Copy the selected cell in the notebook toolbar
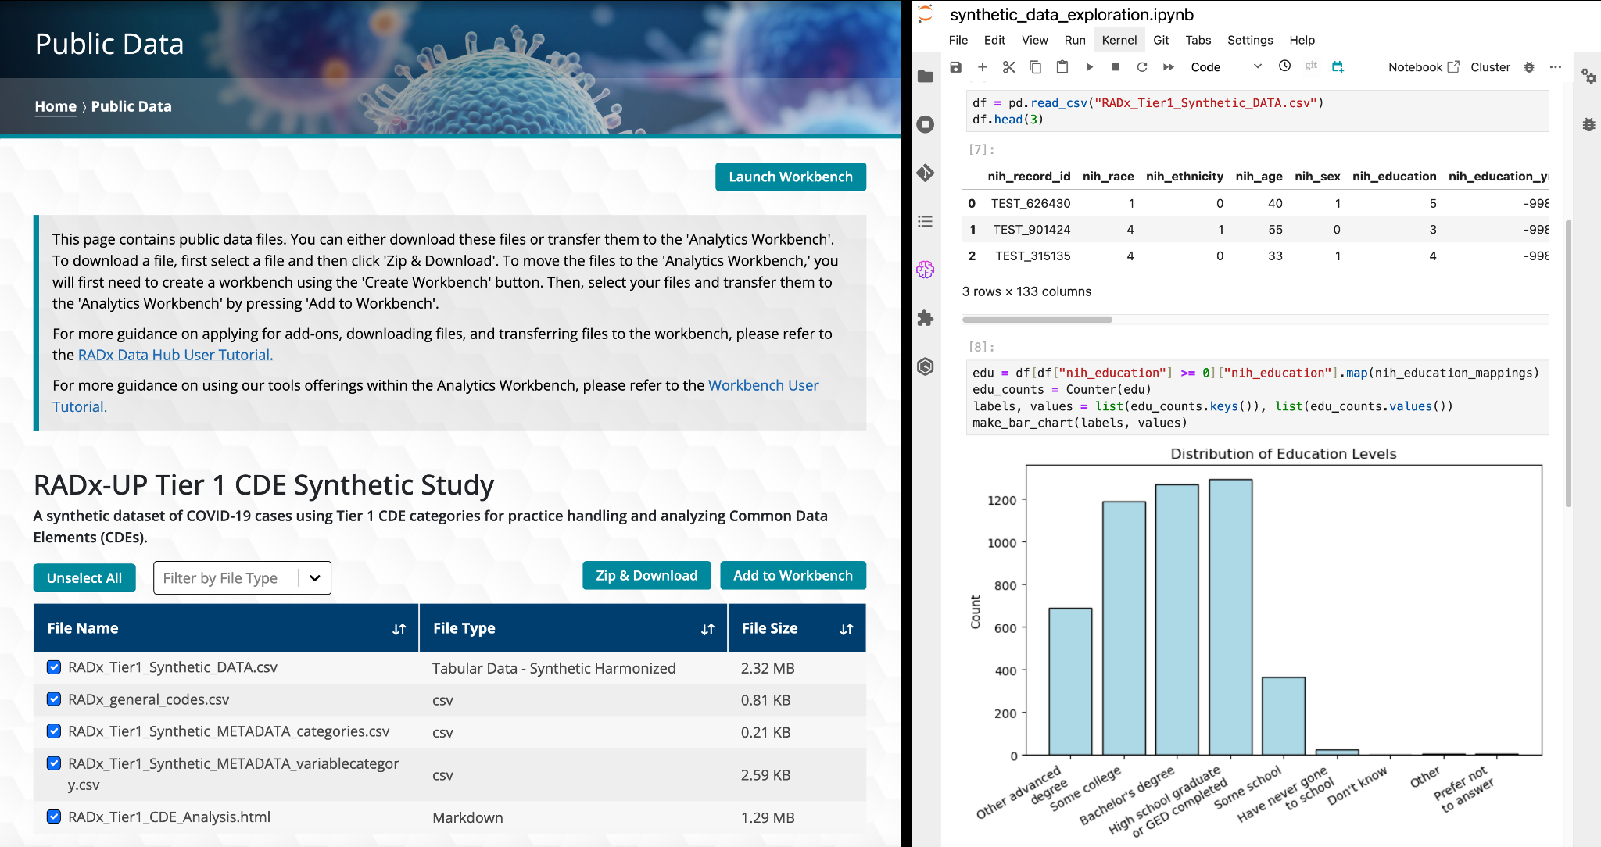Image resolution: width=1601 pixels, height=847 pixels. pos(1035,67)
